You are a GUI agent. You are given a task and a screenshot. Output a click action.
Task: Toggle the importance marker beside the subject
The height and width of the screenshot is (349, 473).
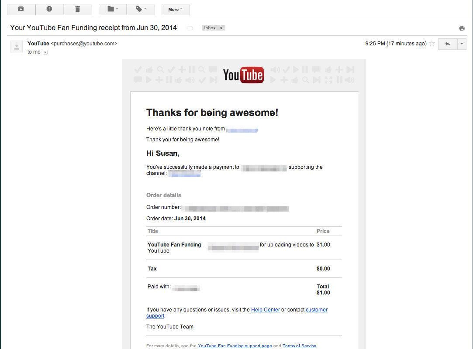point(190,28)
